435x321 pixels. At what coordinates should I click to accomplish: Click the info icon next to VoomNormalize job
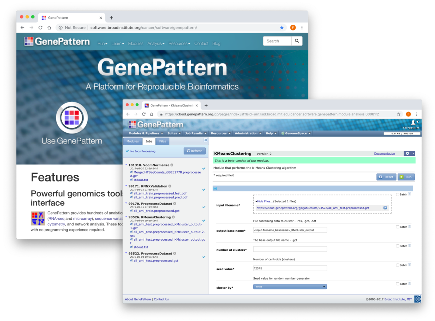coord(172,165)
